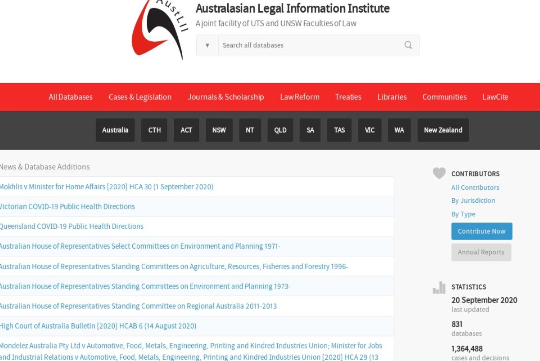The height and width of the screenshot is (361, 540).
Task: Open Standing Committees on Agriculture, Resources link
Action: coord(174,267)
